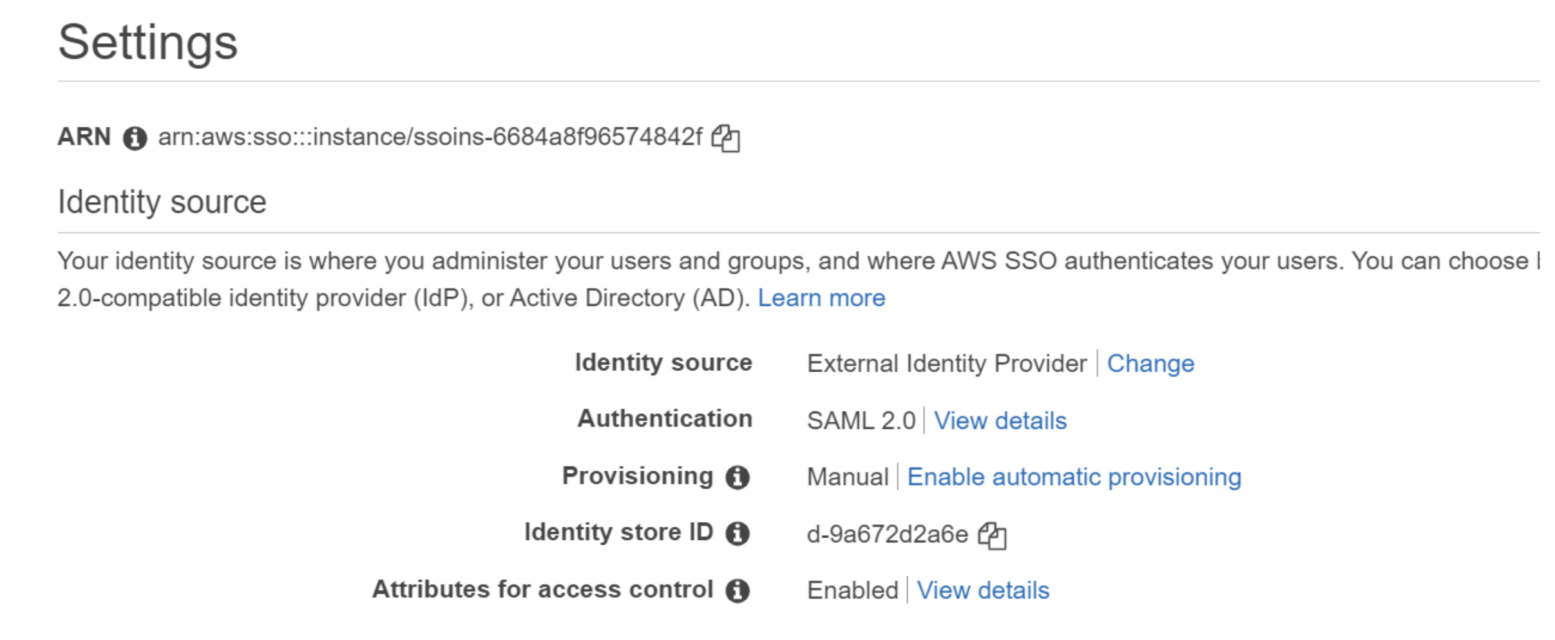Enable automatic provisioning
The height and width of the screenshot is (640, 1555).
(1073, 476)
